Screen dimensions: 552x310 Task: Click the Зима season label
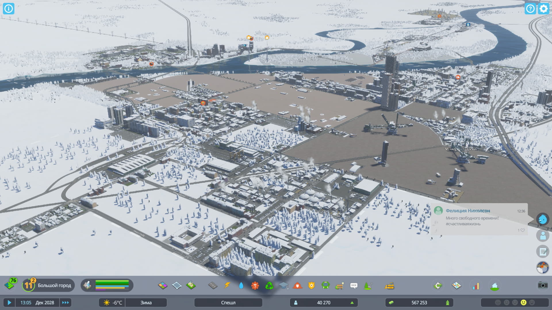click(x=146, y=303)
